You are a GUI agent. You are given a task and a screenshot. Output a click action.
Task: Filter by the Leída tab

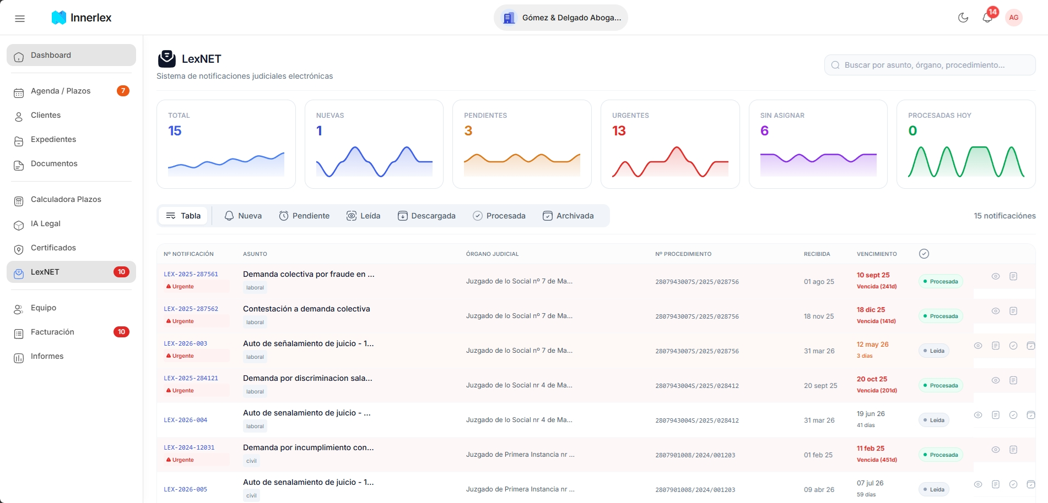(x=364, y=216)
